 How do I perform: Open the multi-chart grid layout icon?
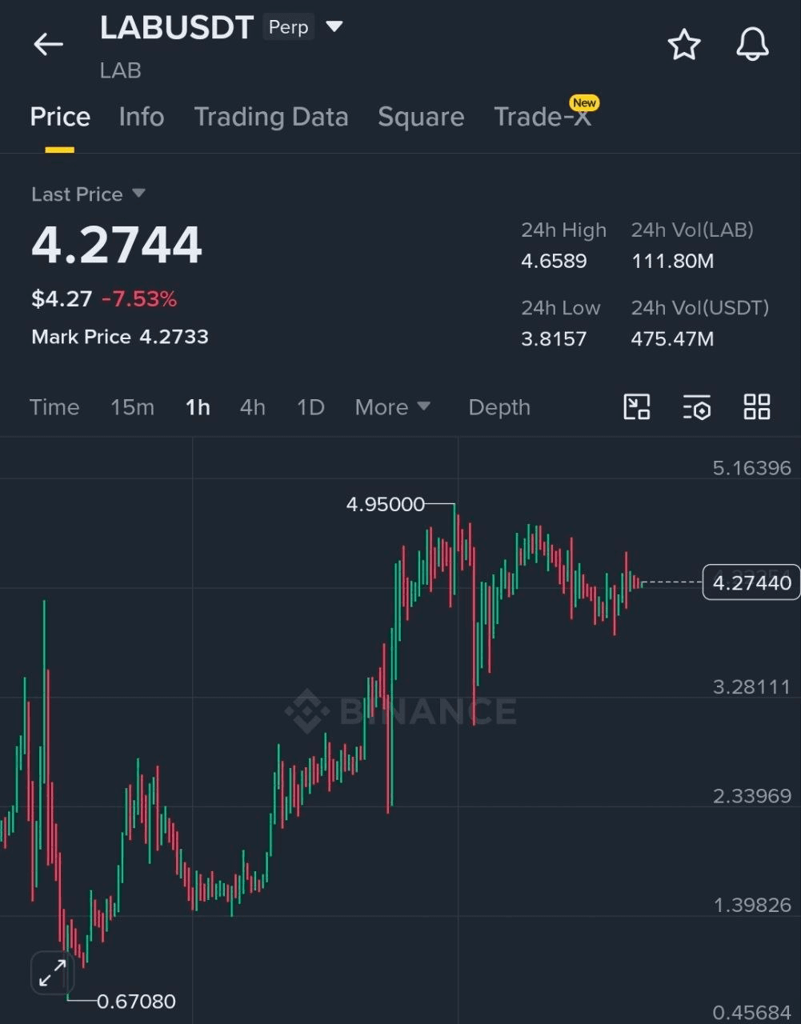[x=757, y=407]
